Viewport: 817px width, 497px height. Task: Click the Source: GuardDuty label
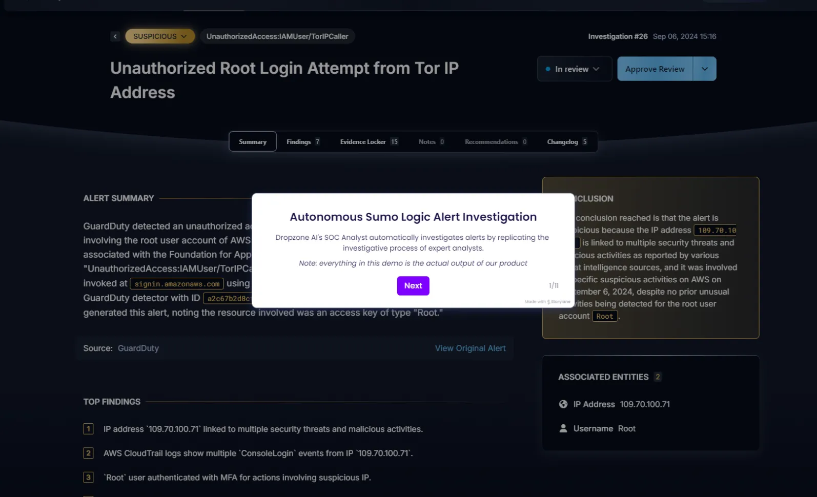tap(121, 348)
